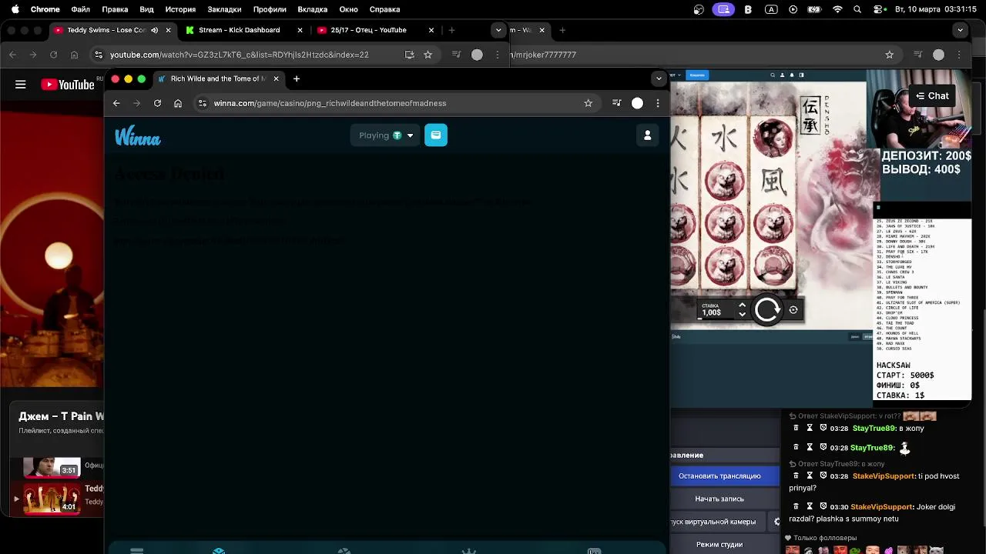Open home page in Winna window
986x554 pixels.
pos(178,103)
